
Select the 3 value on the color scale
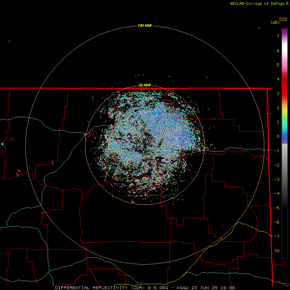click(278, 93)
